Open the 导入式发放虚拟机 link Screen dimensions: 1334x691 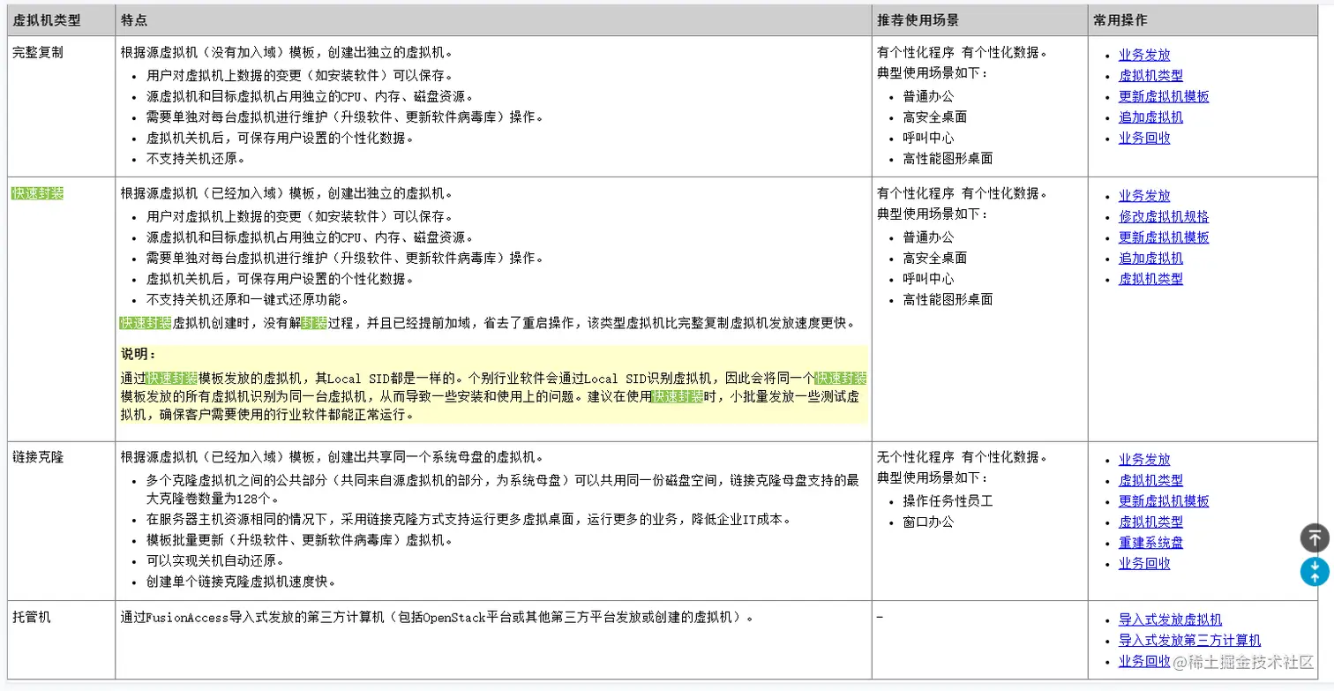tap(1170, 620)
